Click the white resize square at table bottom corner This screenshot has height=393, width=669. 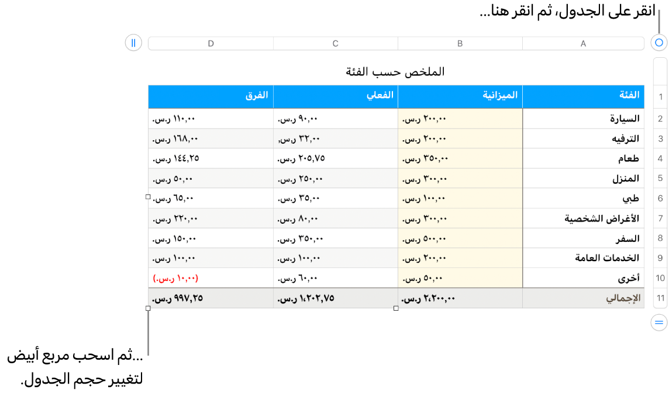[148, 308]
